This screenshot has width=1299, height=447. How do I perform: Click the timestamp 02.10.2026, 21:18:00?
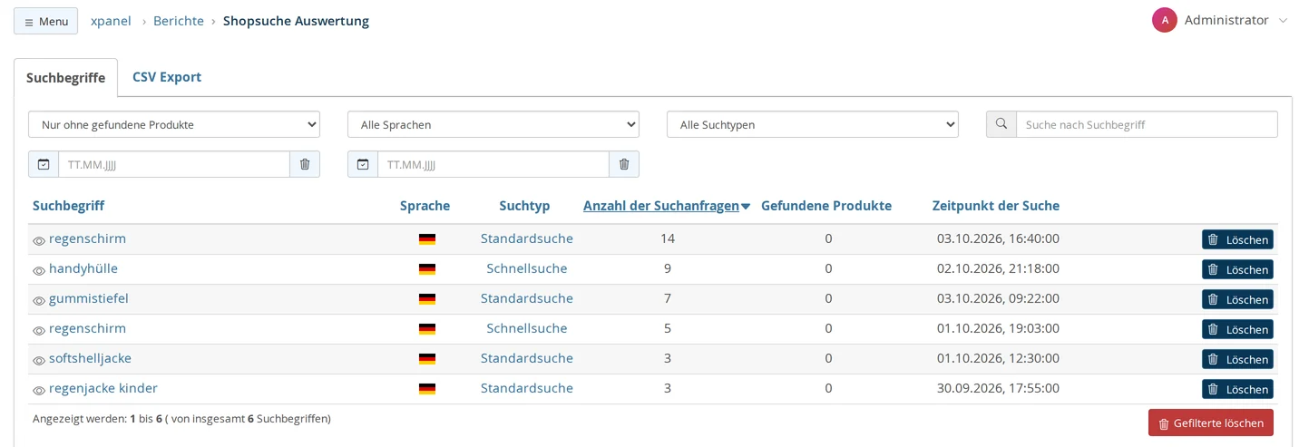998,268
